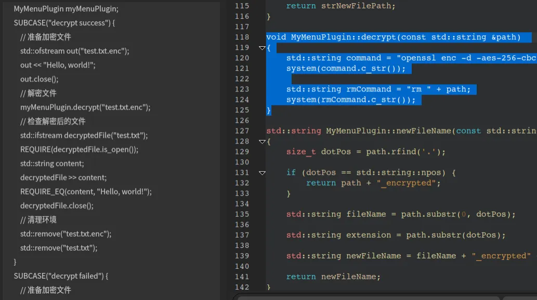Click the 'out.close();' line
This screenshot has width=537, height=300.
coord(40,79)
